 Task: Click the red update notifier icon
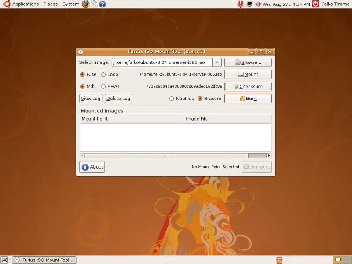coord(240,4)
